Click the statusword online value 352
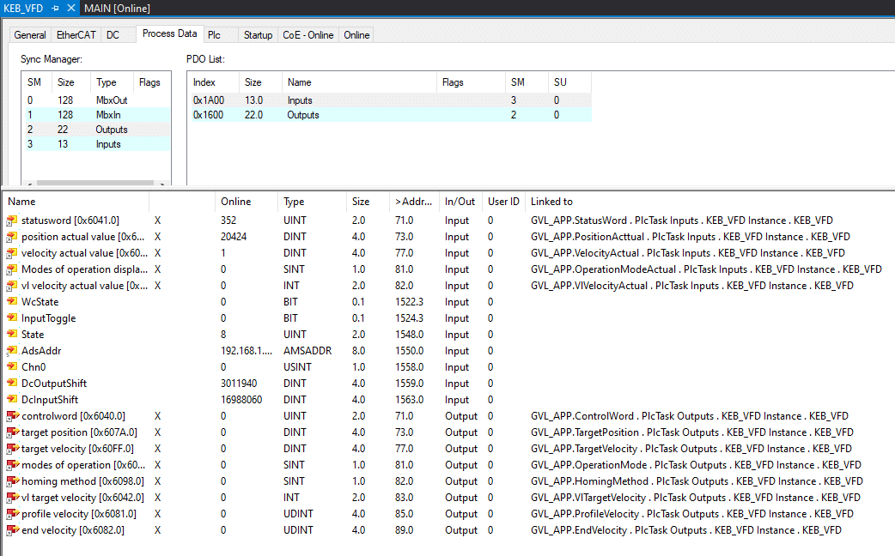895x556 pixels. pyautogui.click(x=228, y=221)
